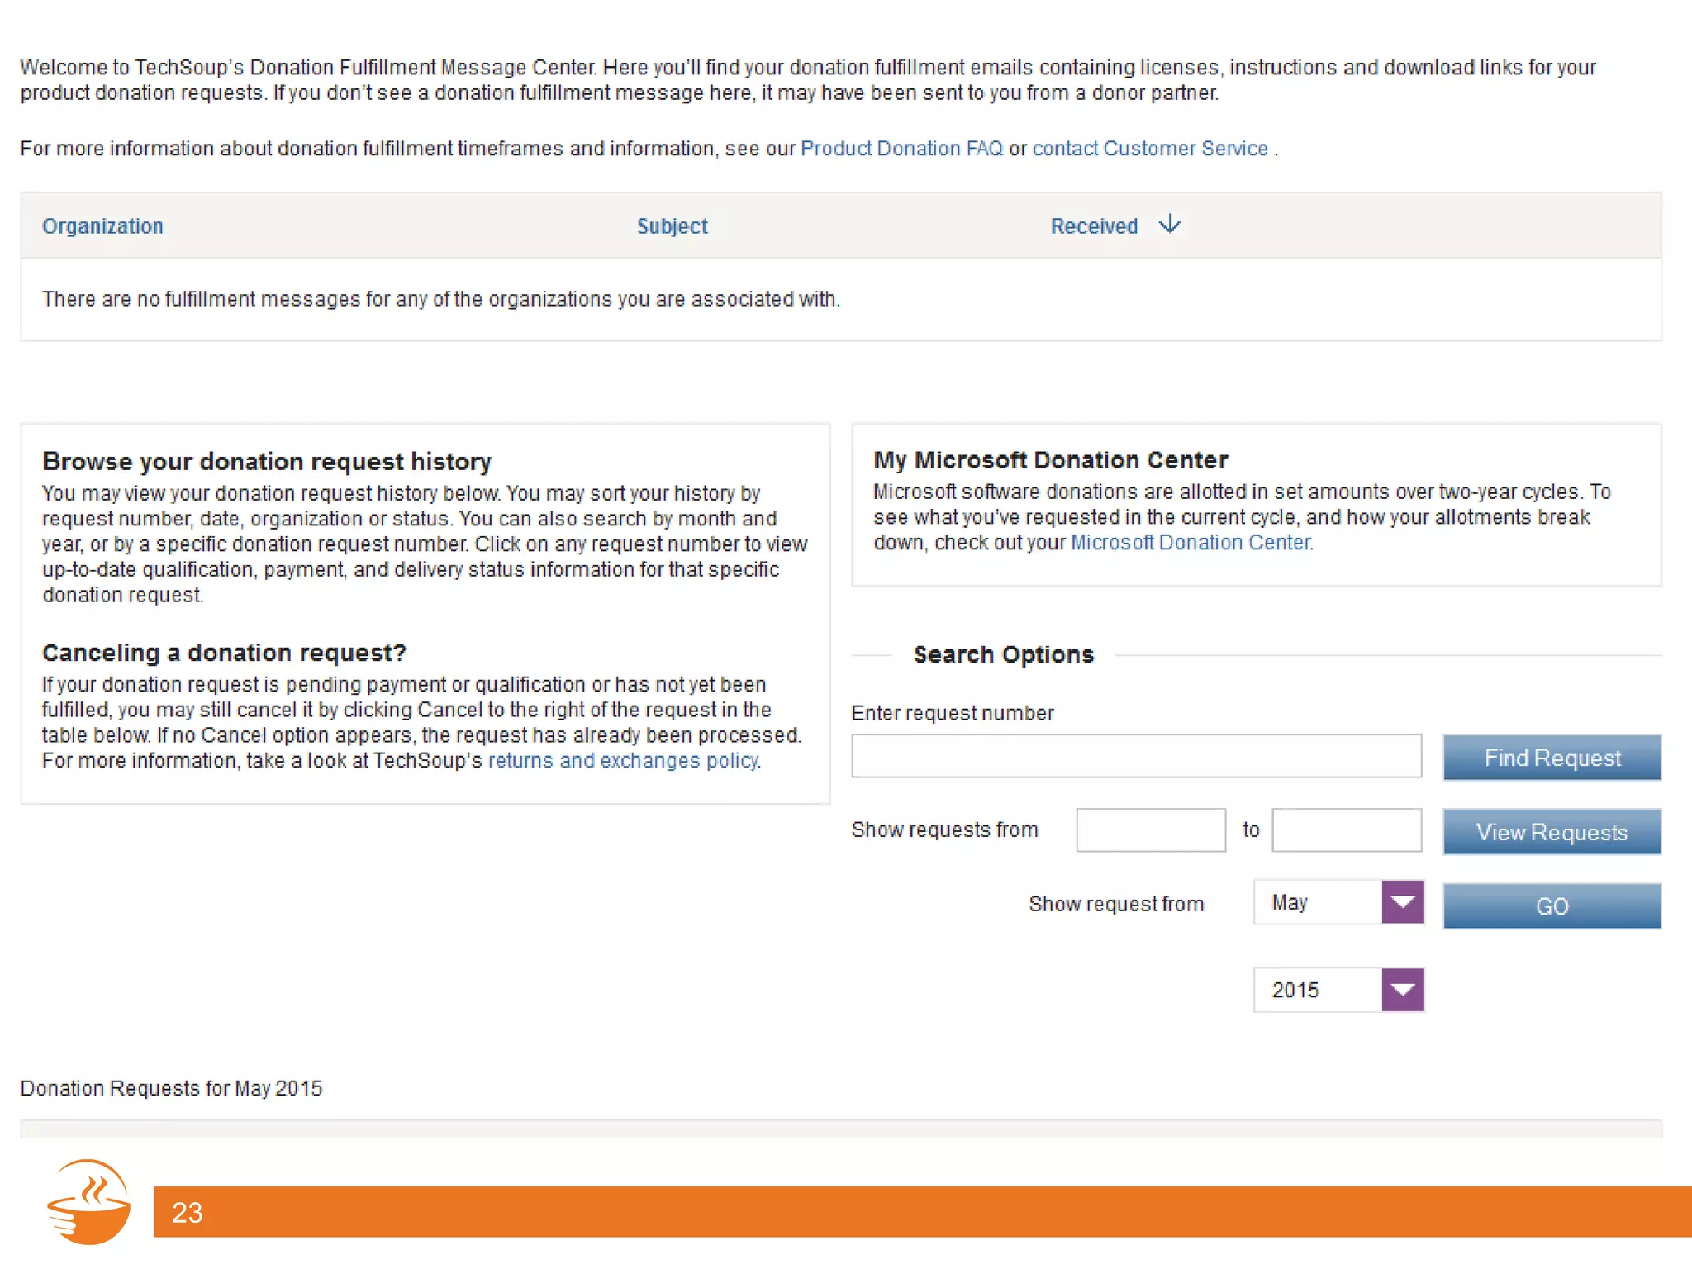Follow the contact Customer Service link
Screen dimensions: 1692x1269
[1149, 149]
